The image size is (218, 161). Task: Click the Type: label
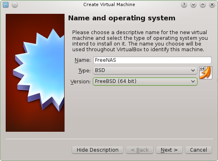pyautogui.click(x=84, y=71)
